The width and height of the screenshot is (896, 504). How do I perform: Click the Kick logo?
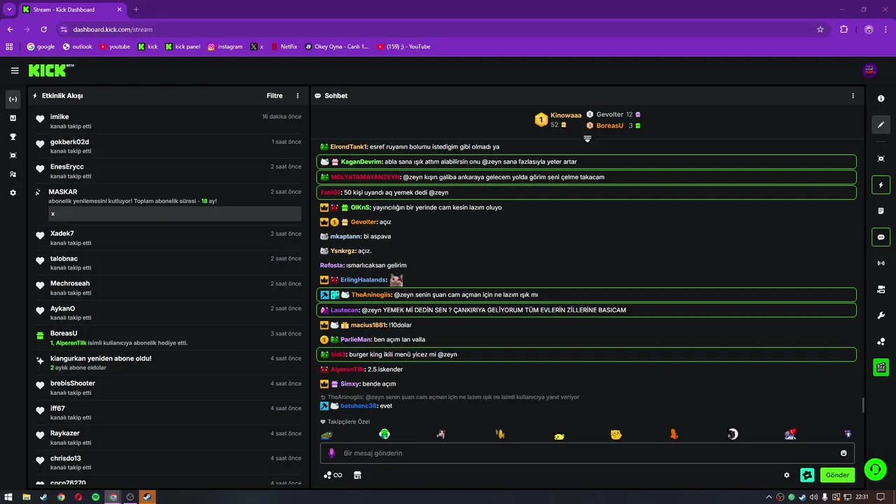tap(51, 70)
